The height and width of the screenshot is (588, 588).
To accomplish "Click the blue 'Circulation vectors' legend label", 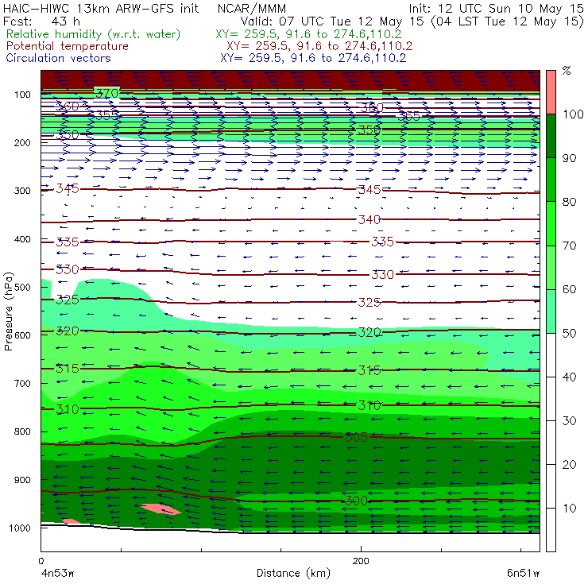I will tap(58, 58).
